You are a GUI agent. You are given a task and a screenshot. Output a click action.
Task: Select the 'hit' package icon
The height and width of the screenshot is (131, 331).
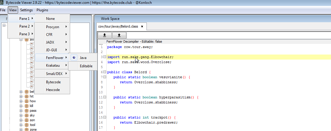[26, 96]
